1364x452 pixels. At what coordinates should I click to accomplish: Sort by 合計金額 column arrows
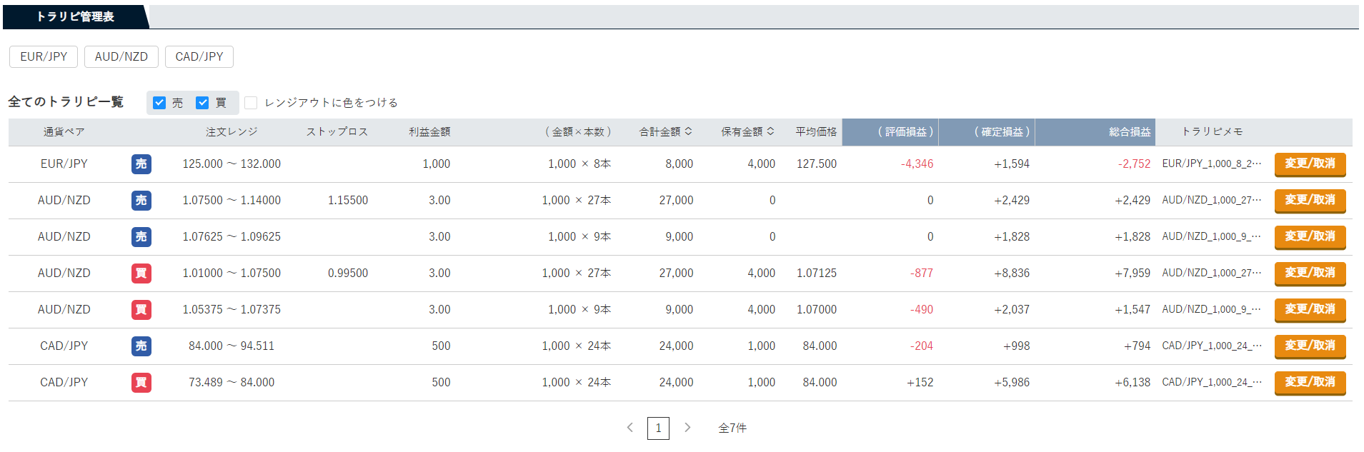(689, 131)
